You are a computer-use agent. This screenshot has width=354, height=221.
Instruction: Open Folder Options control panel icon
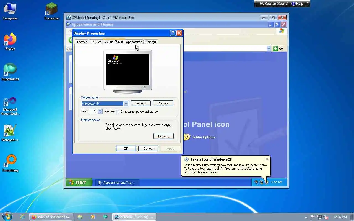pyautogui.click(x=199, y=137)
